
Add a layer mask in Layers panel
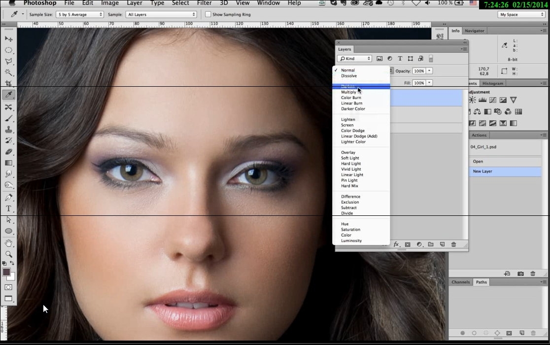pos(408,244)
